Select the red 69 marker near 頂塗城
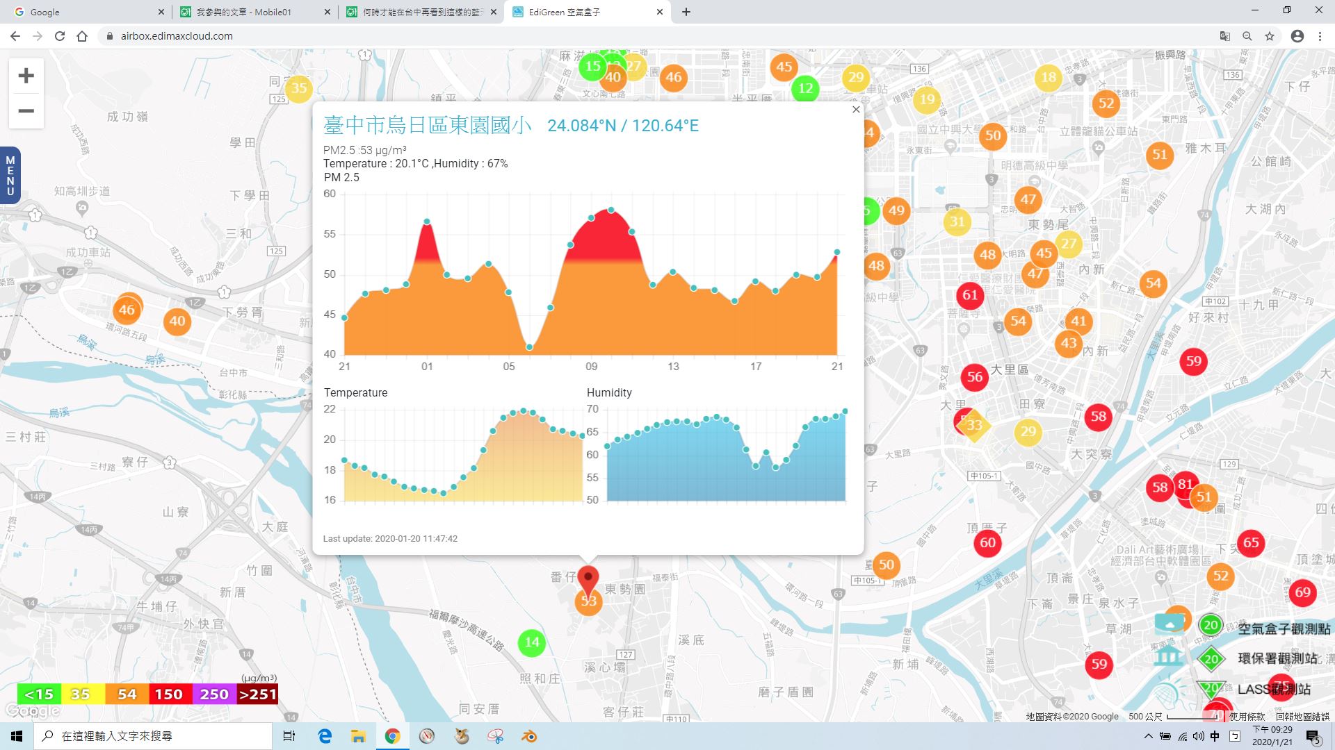The image size is (1335, 750). point(1302,592)
